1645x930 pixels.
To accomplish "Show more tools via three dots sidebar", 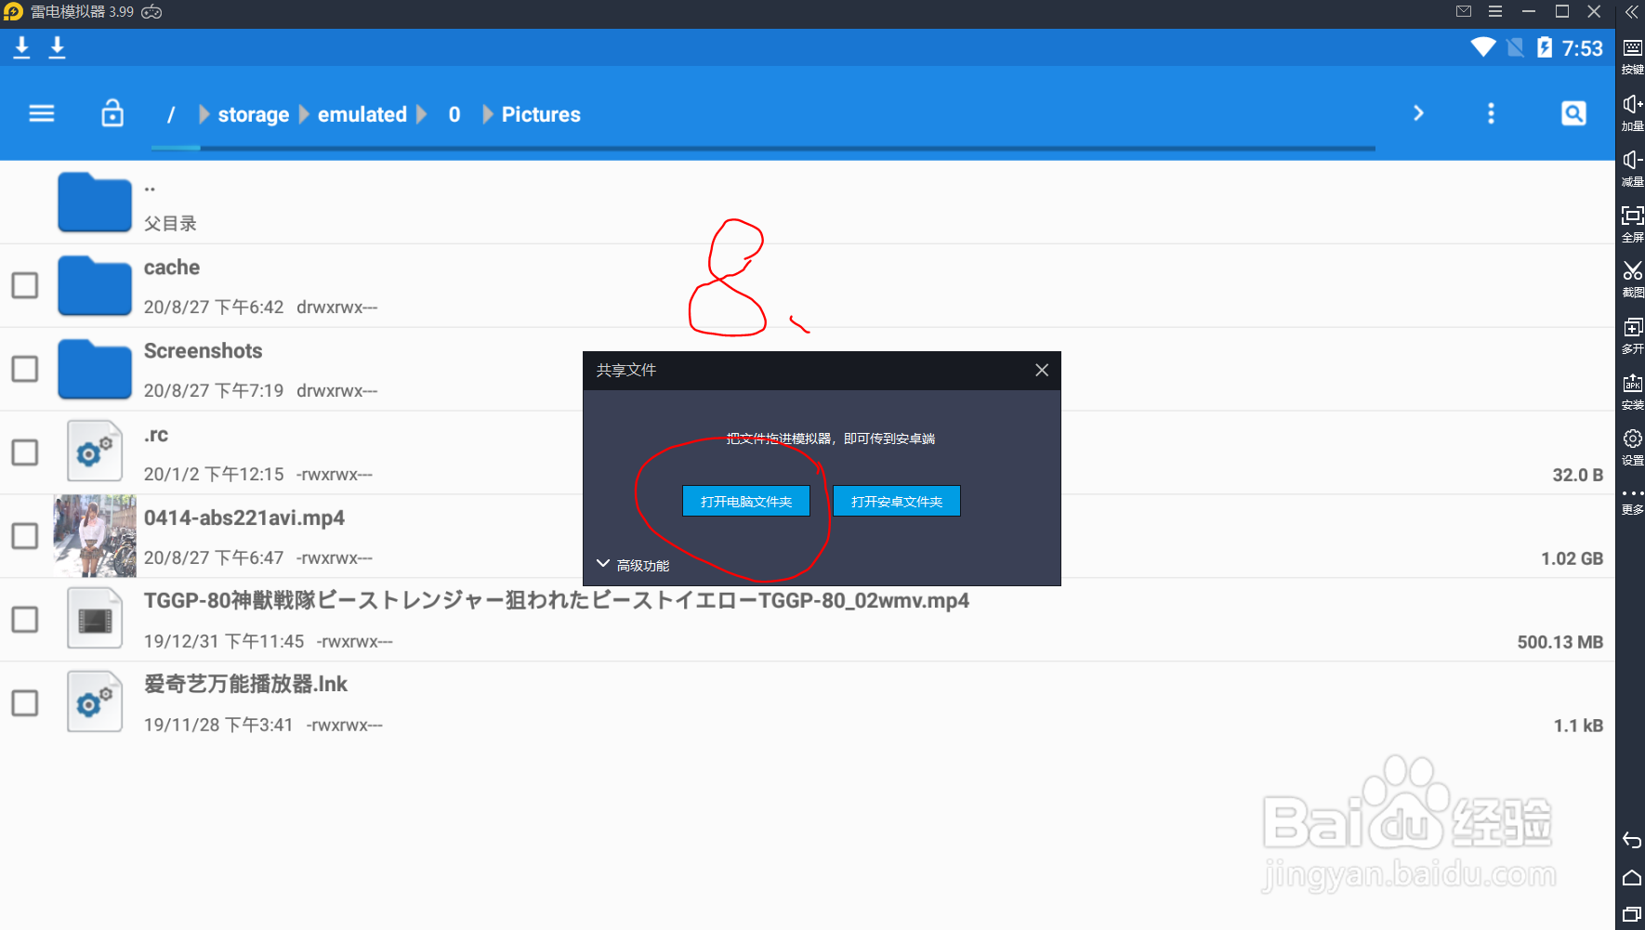I will pos(1632,493).
